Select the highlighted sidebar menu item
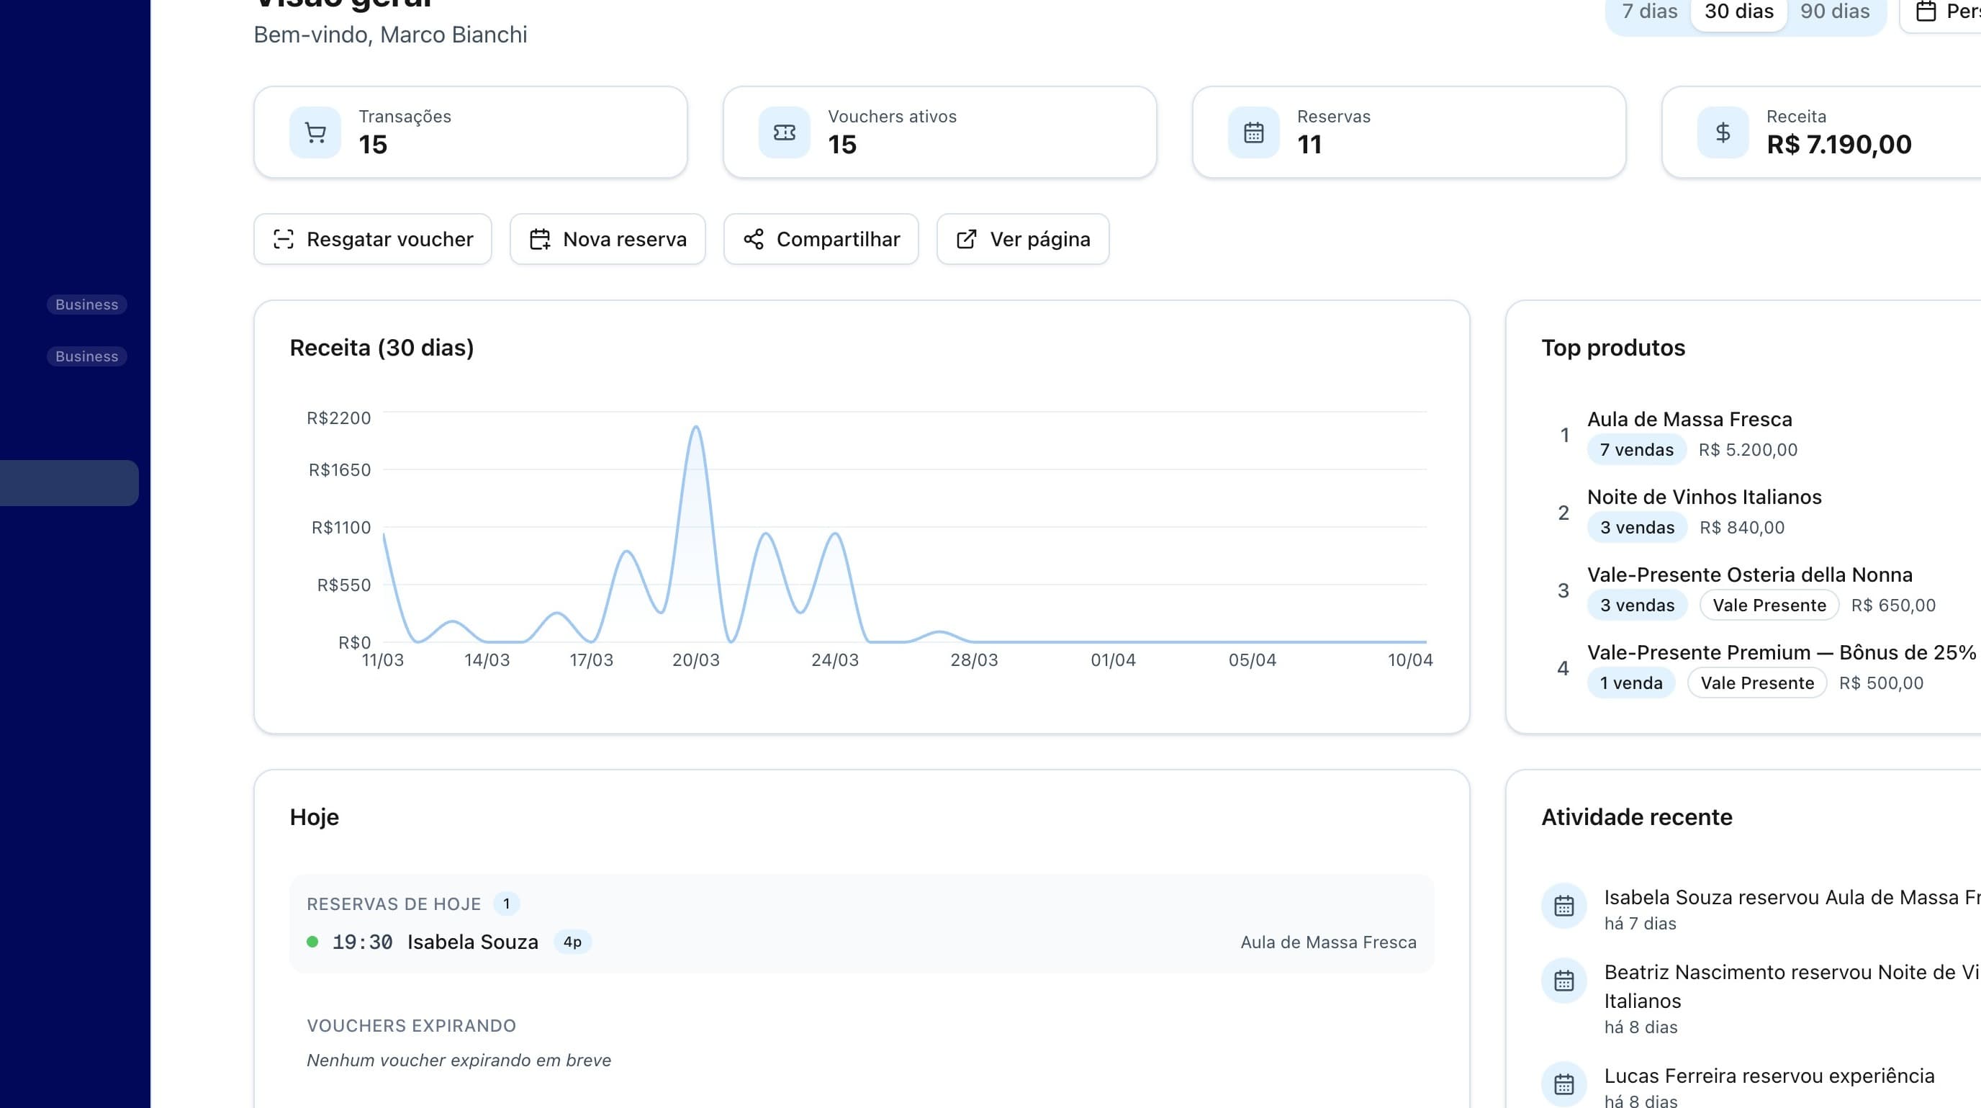Viewport: 1981px width, 1108px height. click(x=69, y=483)
